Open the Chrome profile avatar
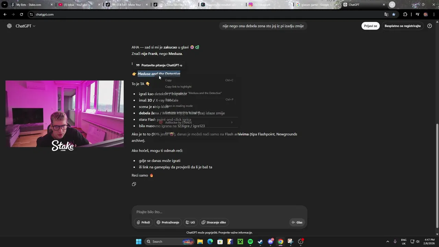439x247 pixels. pos(426,14)
